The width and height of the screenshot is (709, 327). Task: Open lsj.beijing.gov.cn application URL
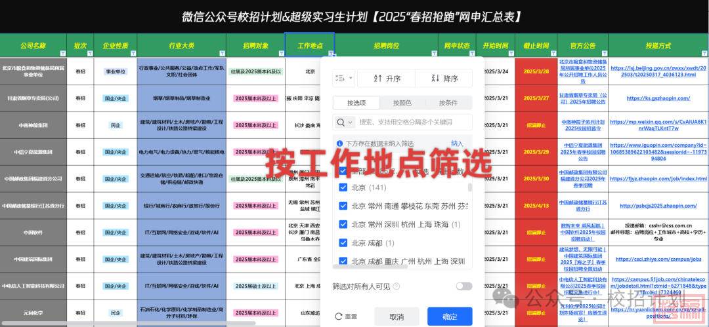click(x=658, y=71)
